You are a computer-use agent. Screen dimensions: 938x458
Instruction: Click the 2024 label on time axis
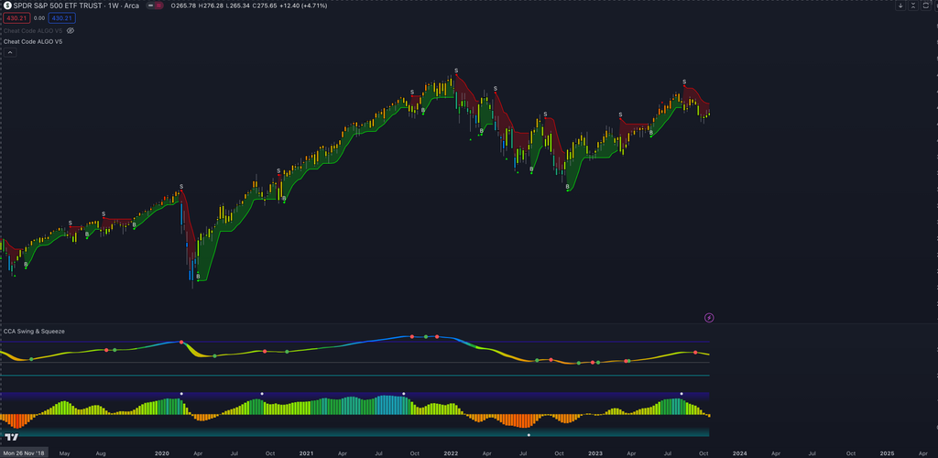click(739, 453)
